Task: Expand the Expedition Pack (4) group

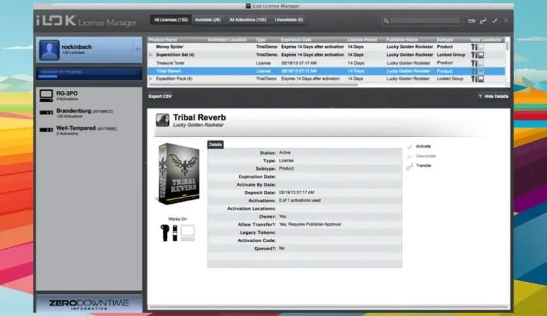Action: [x=151, y=79]
